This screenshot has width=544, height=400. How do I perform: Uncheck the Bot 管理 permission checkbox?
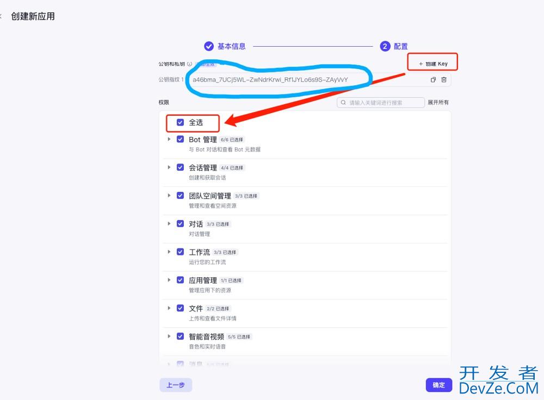[180, 139]
